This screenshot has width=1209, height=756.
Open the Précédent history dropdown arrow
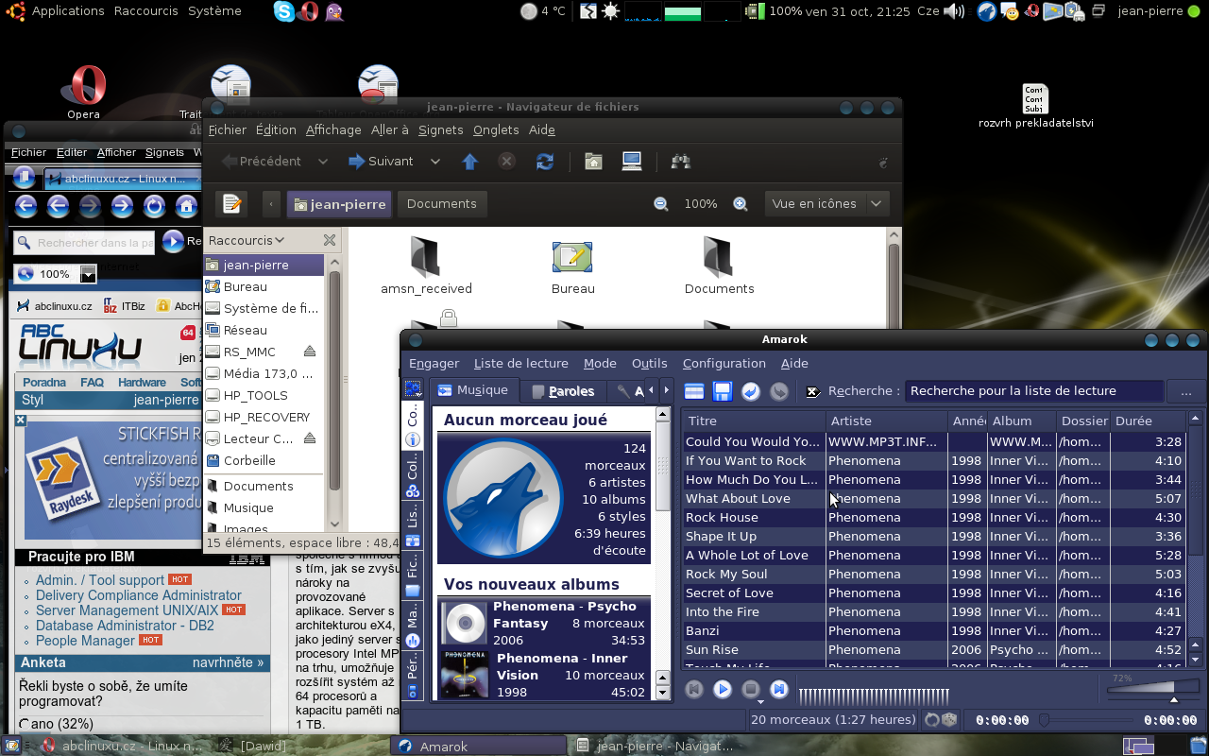(x=323, y=162)
